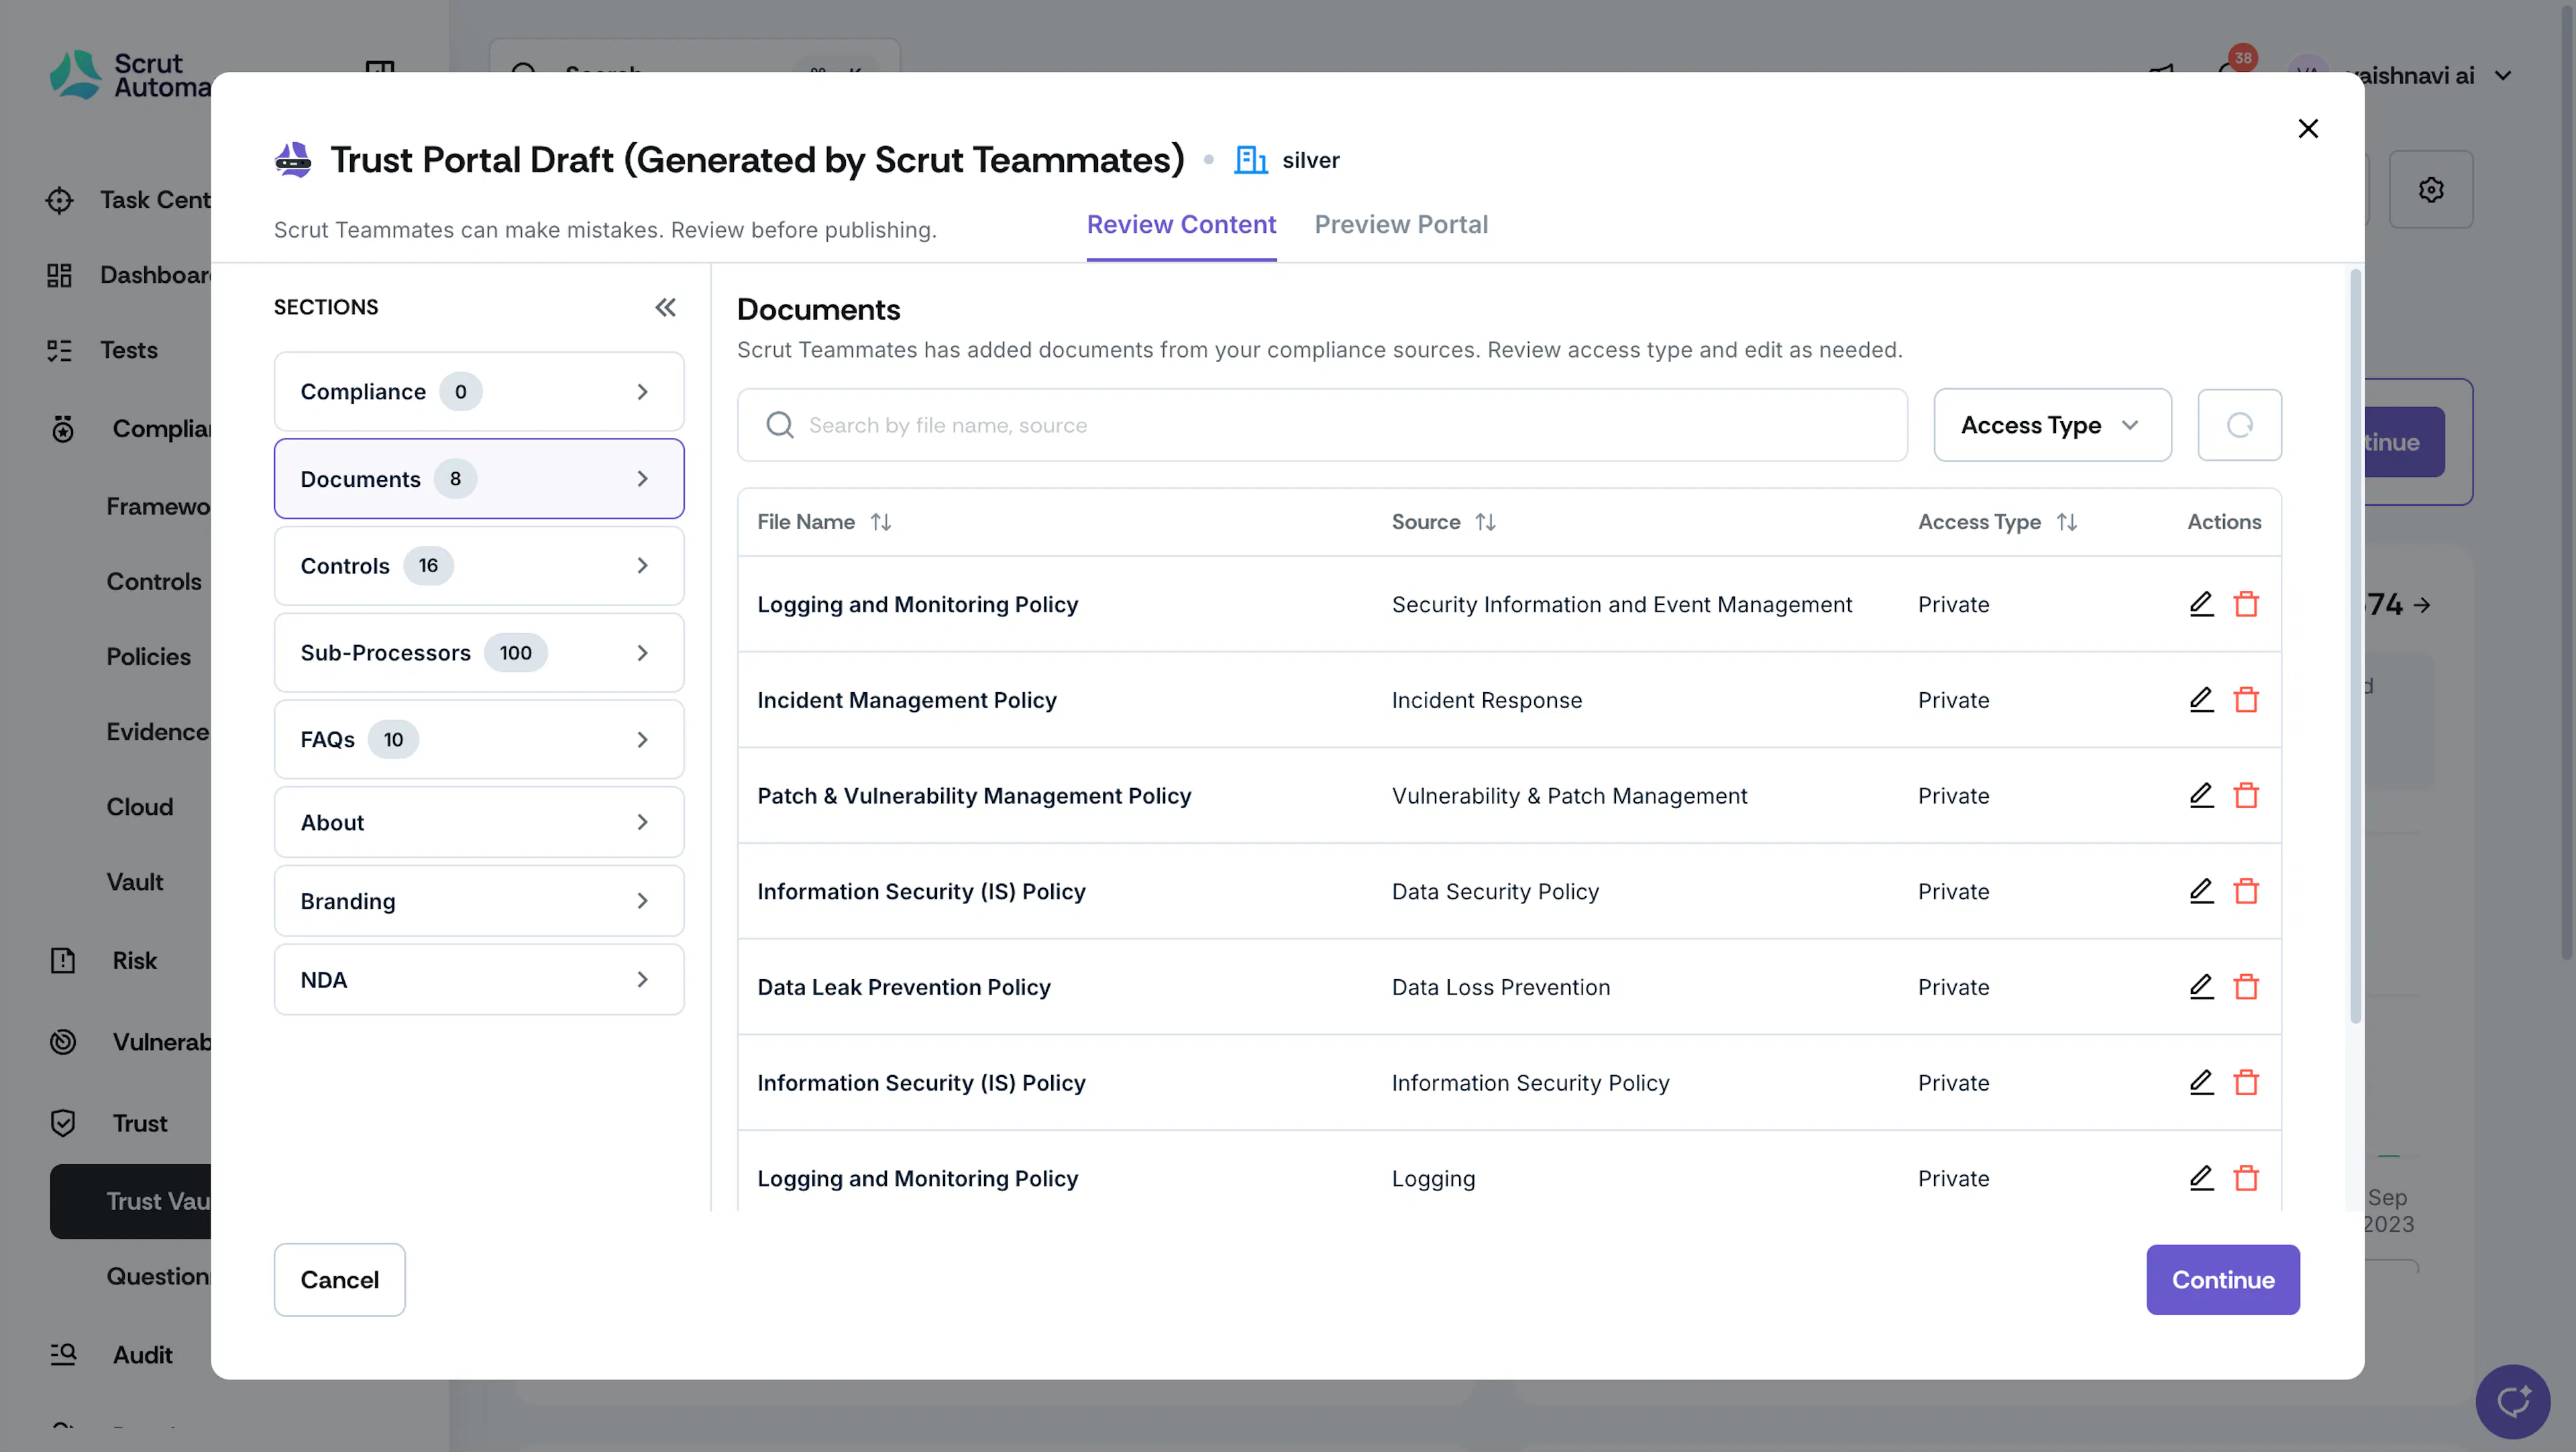Delete the Security Information and Event Management row
Image resolution: width=2576 pixels, height=1452 pixels.
[2246, 604]
